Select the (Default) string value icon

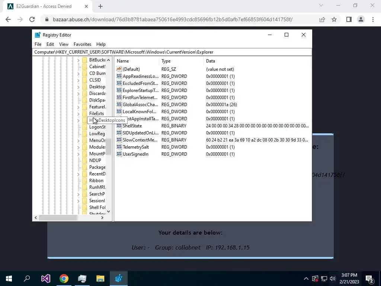click(x=119, y=69)
